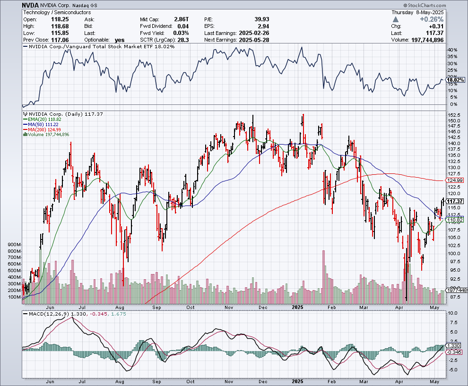Screen dimensions: 468x386
Task: Click the 1.330 MACD value tag on the axis
Action: (454, 346)
